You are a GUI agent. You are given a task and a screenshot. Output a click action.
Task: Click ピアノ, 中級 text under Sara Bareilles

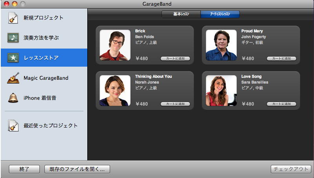click(x=252, y=88)
